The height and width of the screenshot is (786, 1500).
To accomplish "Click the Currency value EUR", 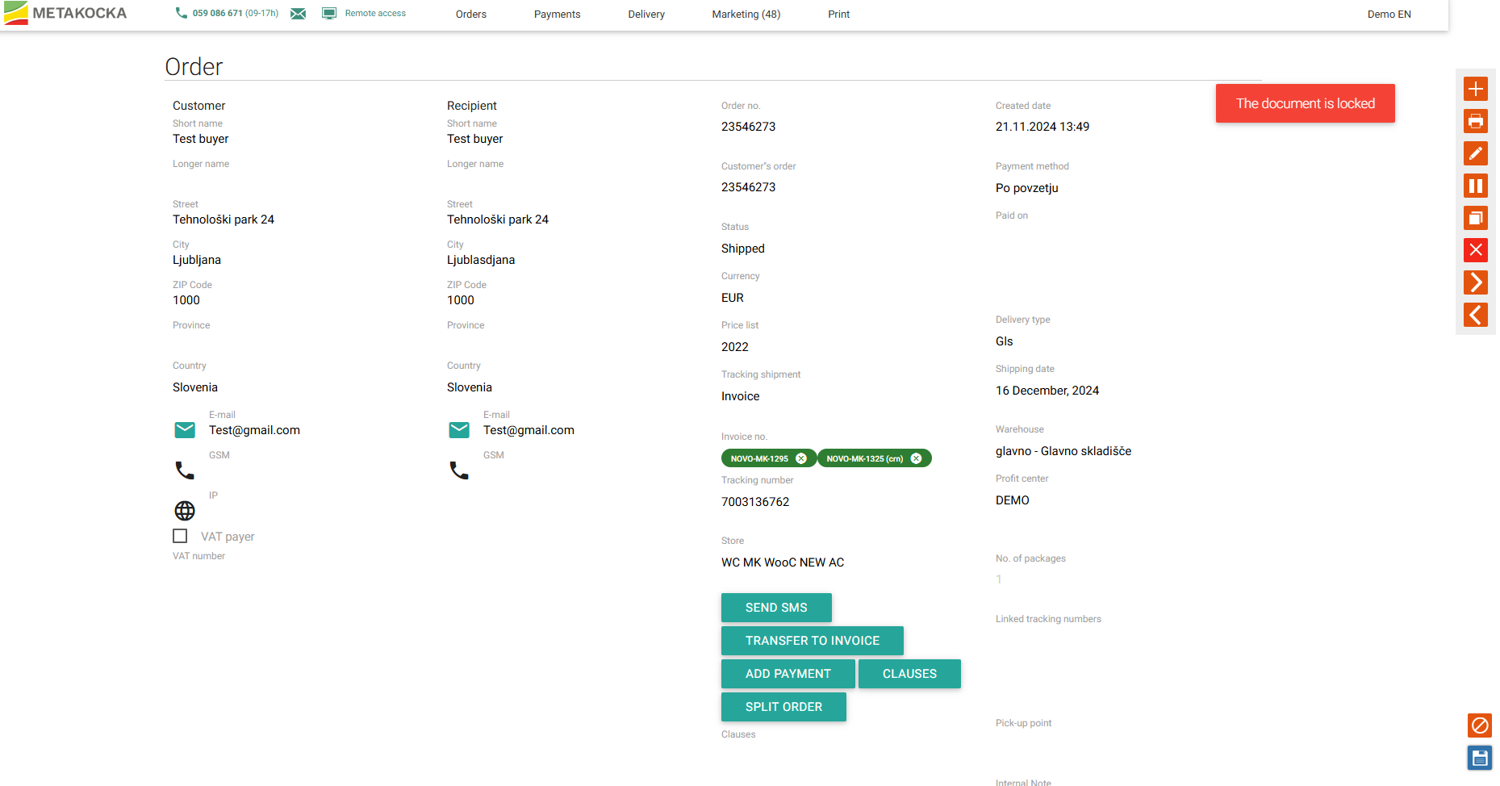I will [x=733, y=298].
